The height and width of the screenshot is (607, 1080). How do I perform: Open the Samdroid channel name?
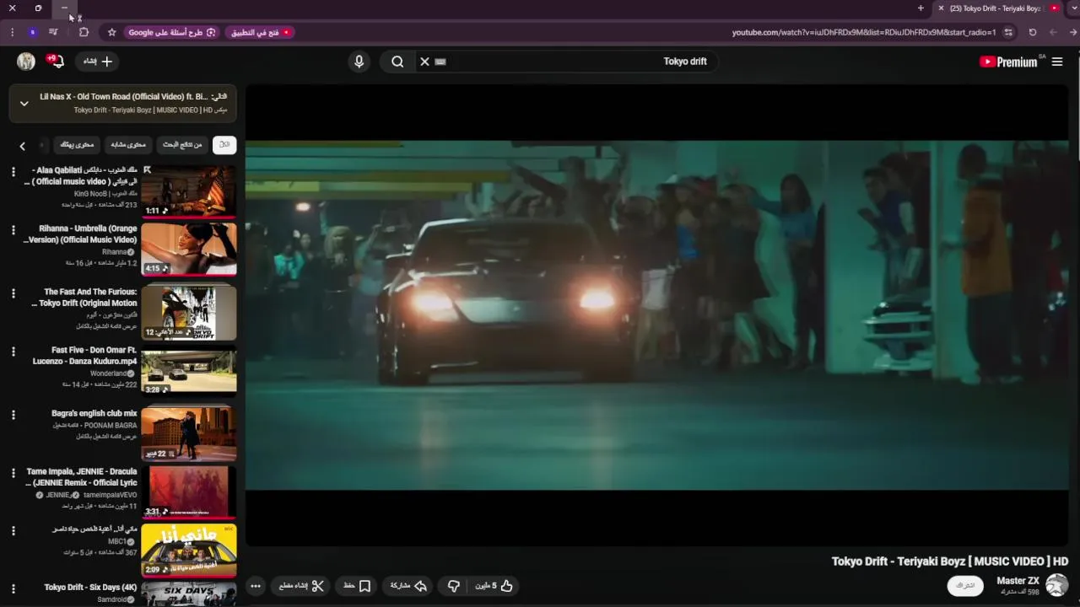111,600
